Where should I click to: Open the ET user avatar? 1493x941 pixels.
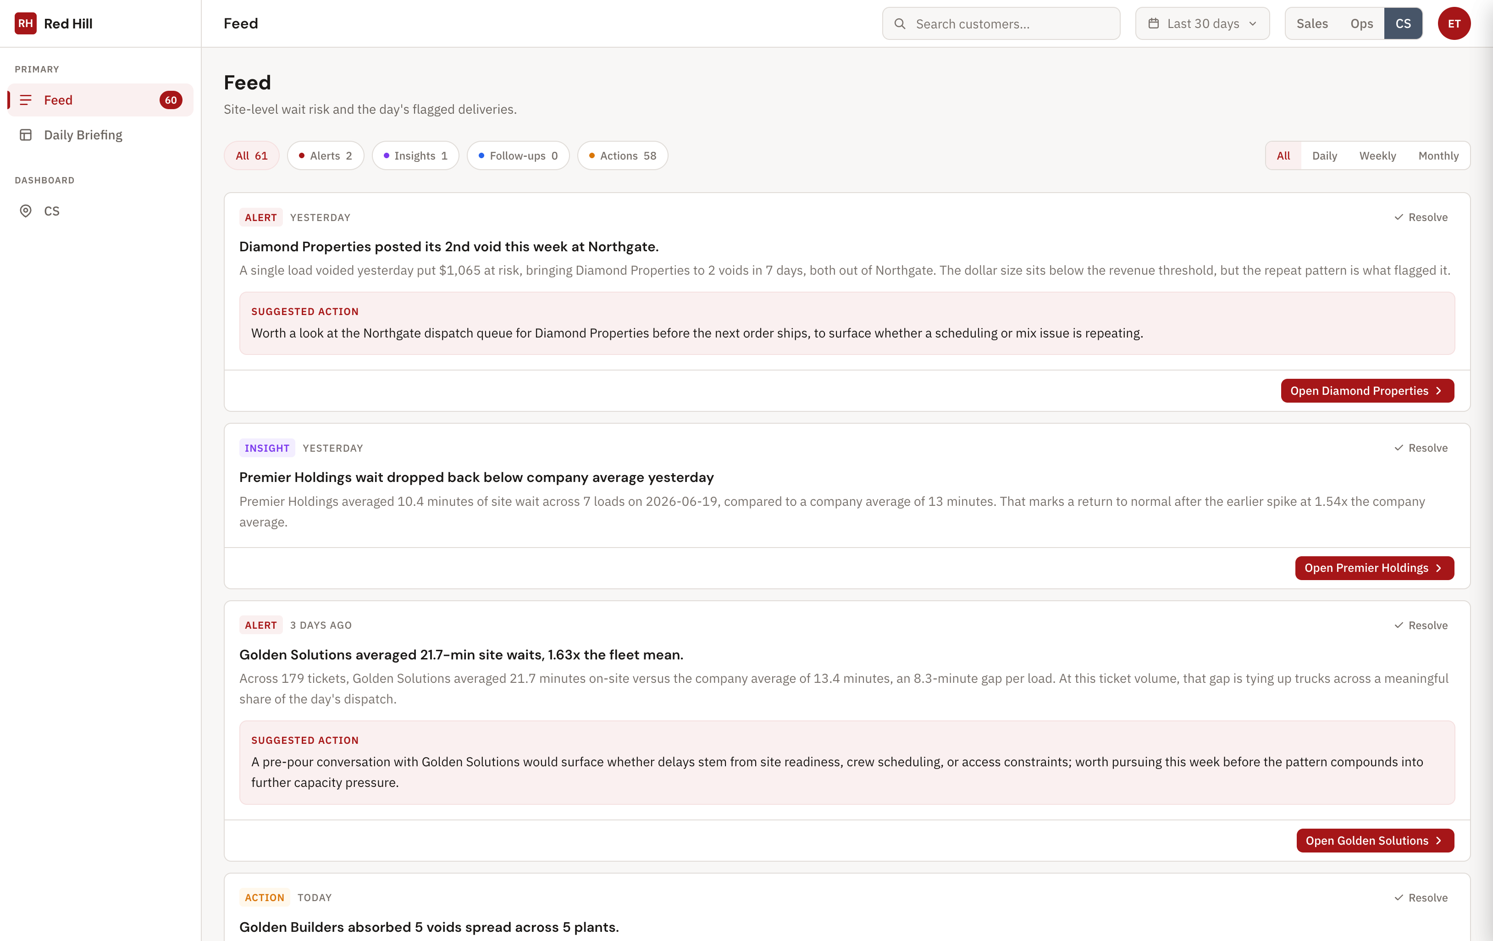tap(1454, 23)
